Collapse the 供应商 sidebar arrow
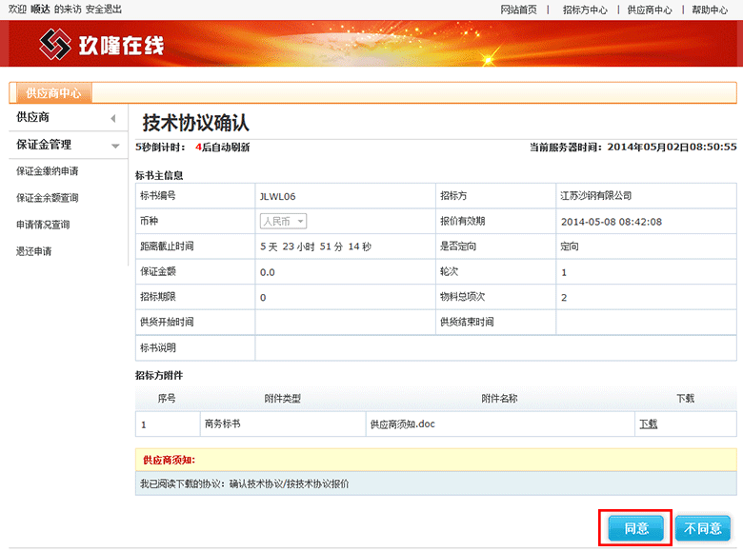Viewport: 743px width, 552px height. pyautogui.click(x=113, y=118)
